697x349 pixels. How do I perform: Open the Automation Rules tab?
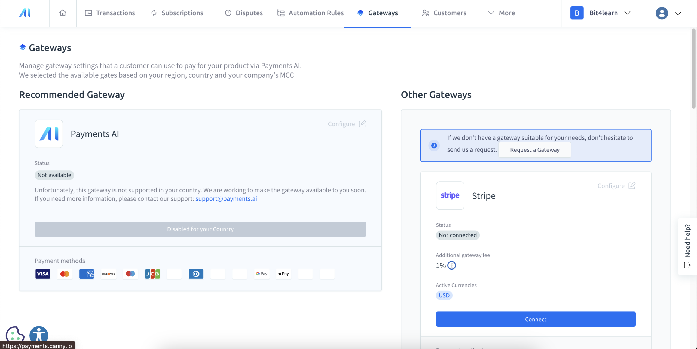point(310,13)
